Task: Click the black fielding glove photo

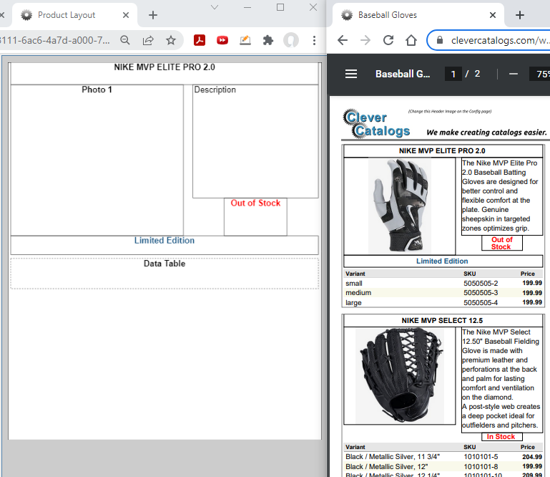Action: tap(400, 375)
